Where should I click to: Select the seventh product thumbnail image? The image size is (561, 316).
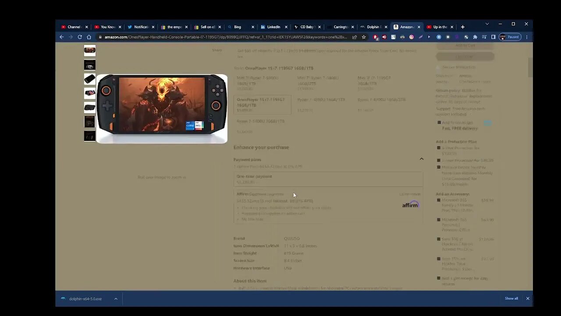click(x=90, y=136)
